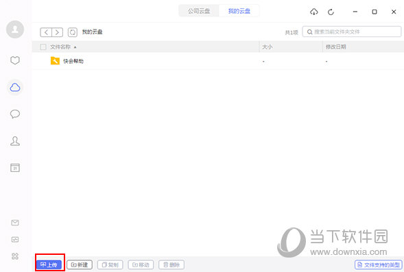The height and width of the screenshot is (272, 404).
Task: Click the 新建 new folder button
Action: [80, 264]
